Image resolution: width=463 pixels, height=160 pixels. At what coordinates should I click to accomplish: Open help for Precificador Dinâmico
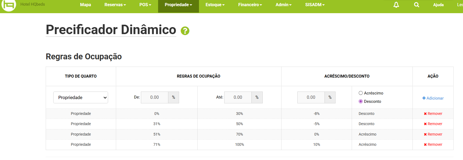click(x=185, y=31)
